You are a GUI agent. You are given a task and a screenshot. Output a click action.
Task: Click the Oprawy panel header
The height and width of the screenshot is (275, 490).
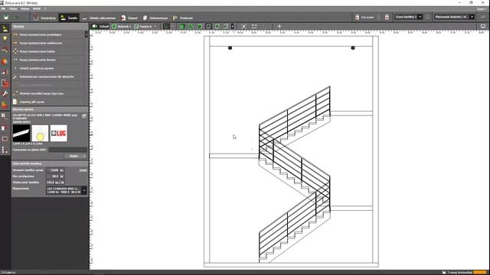click(50, 27)
